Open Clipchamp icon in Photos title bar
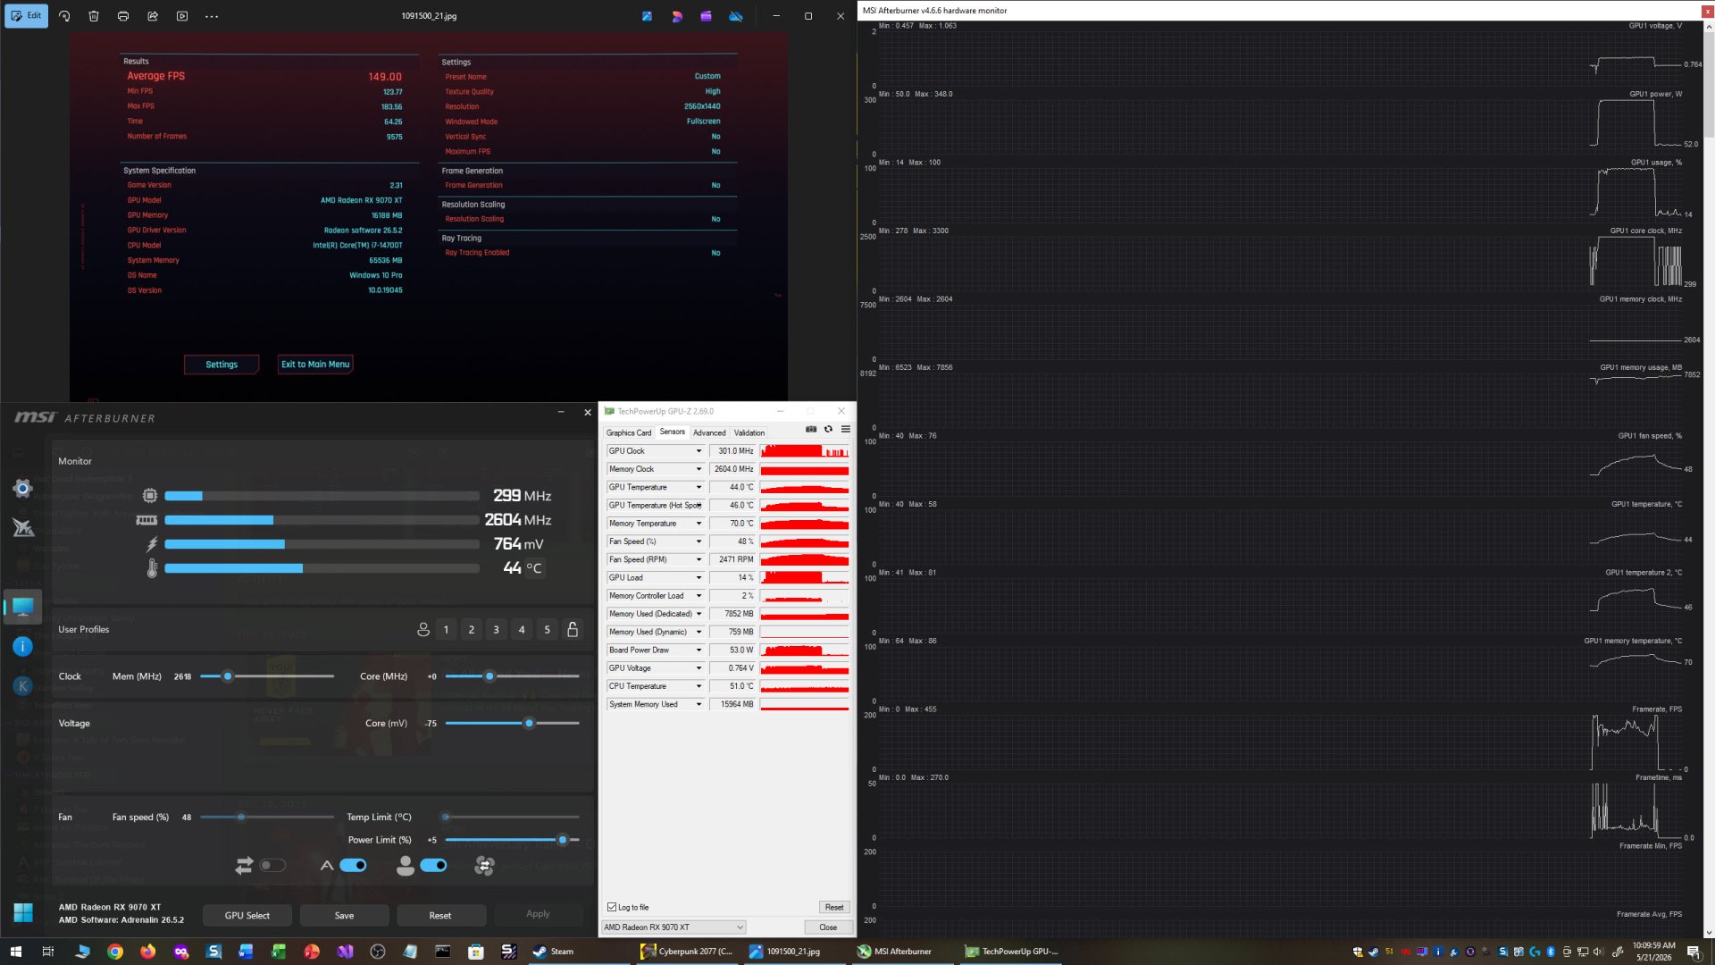The width and height of the screenshot is (1715, 965). pos(706,16)
